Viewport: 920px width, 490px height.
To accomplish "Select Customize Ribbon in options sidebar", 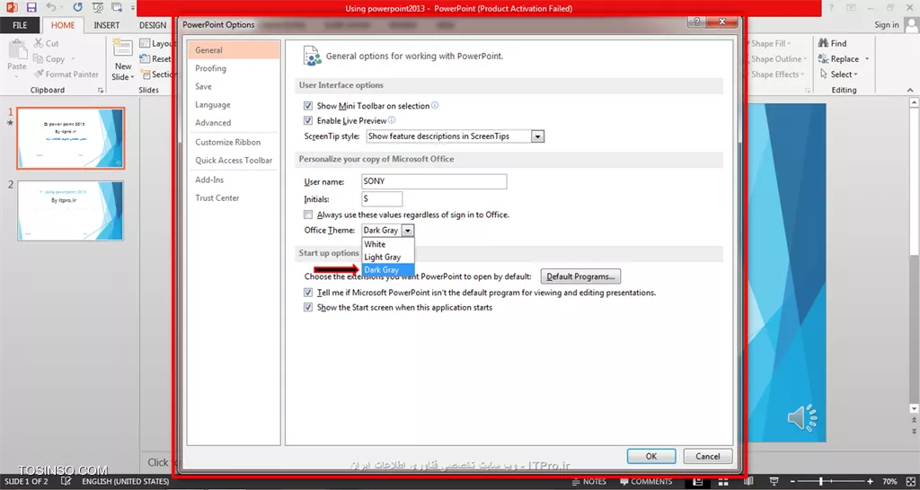I will point(234,143).
